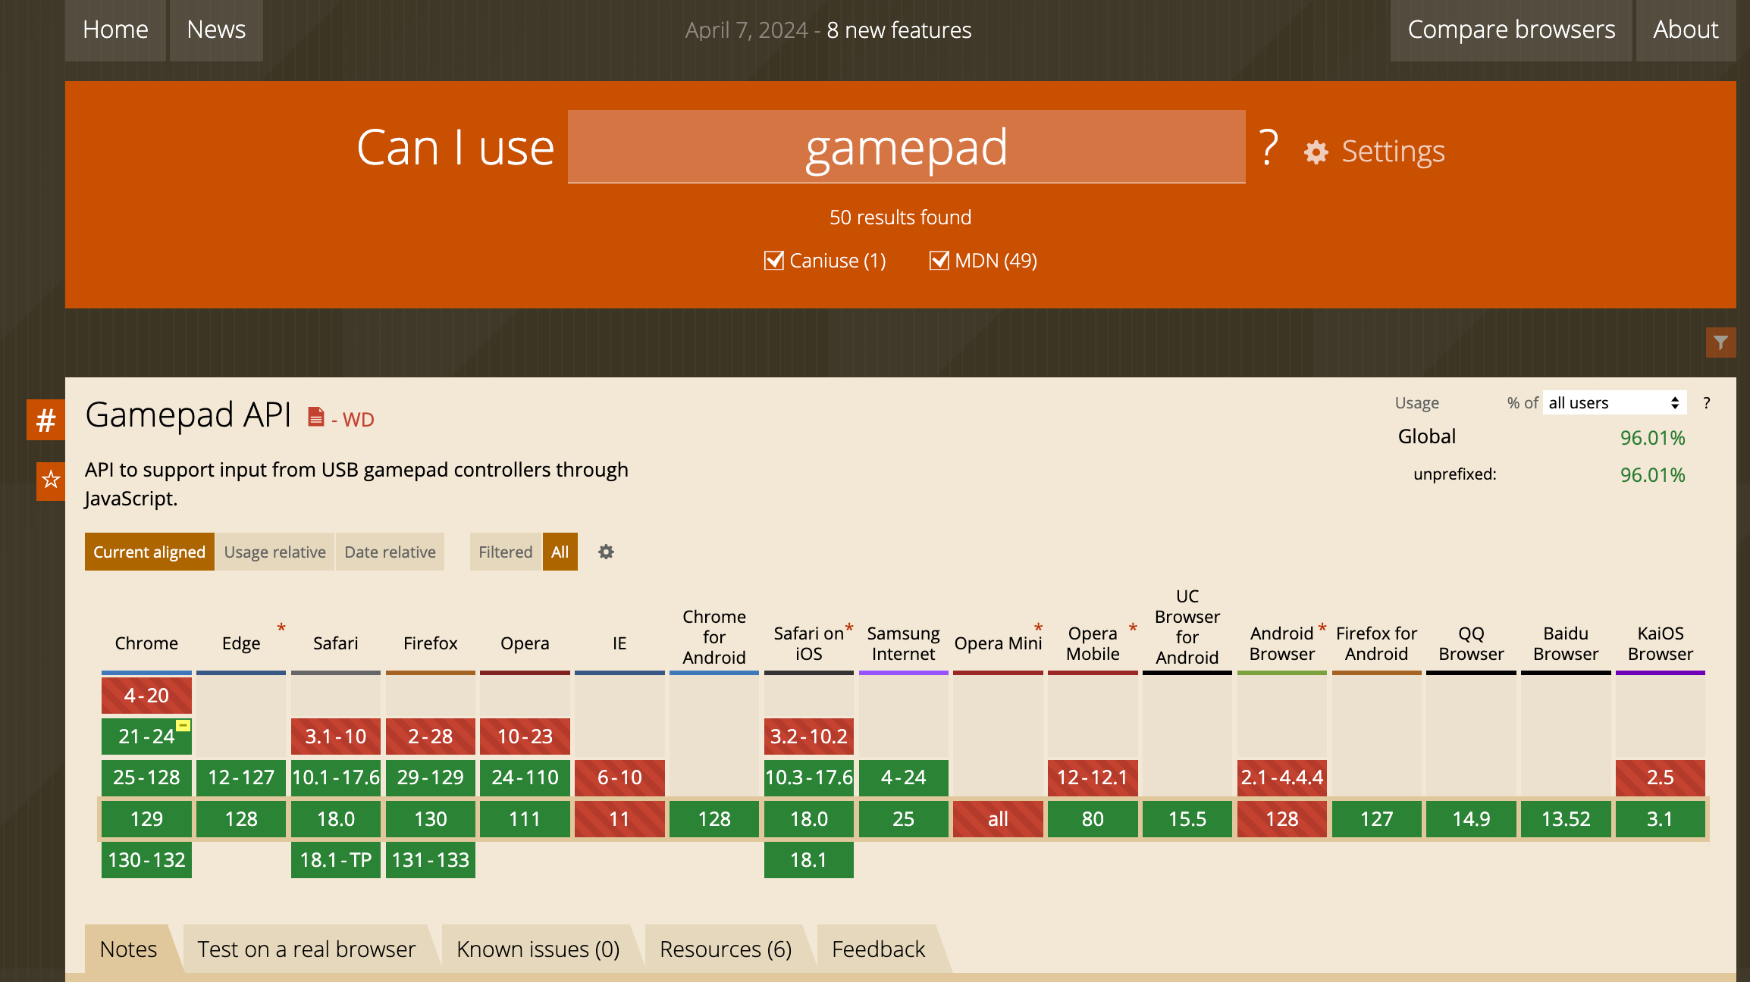Open the Compare browsers page
Viewport: 1750px width, 982px height.
(1510, 30)
